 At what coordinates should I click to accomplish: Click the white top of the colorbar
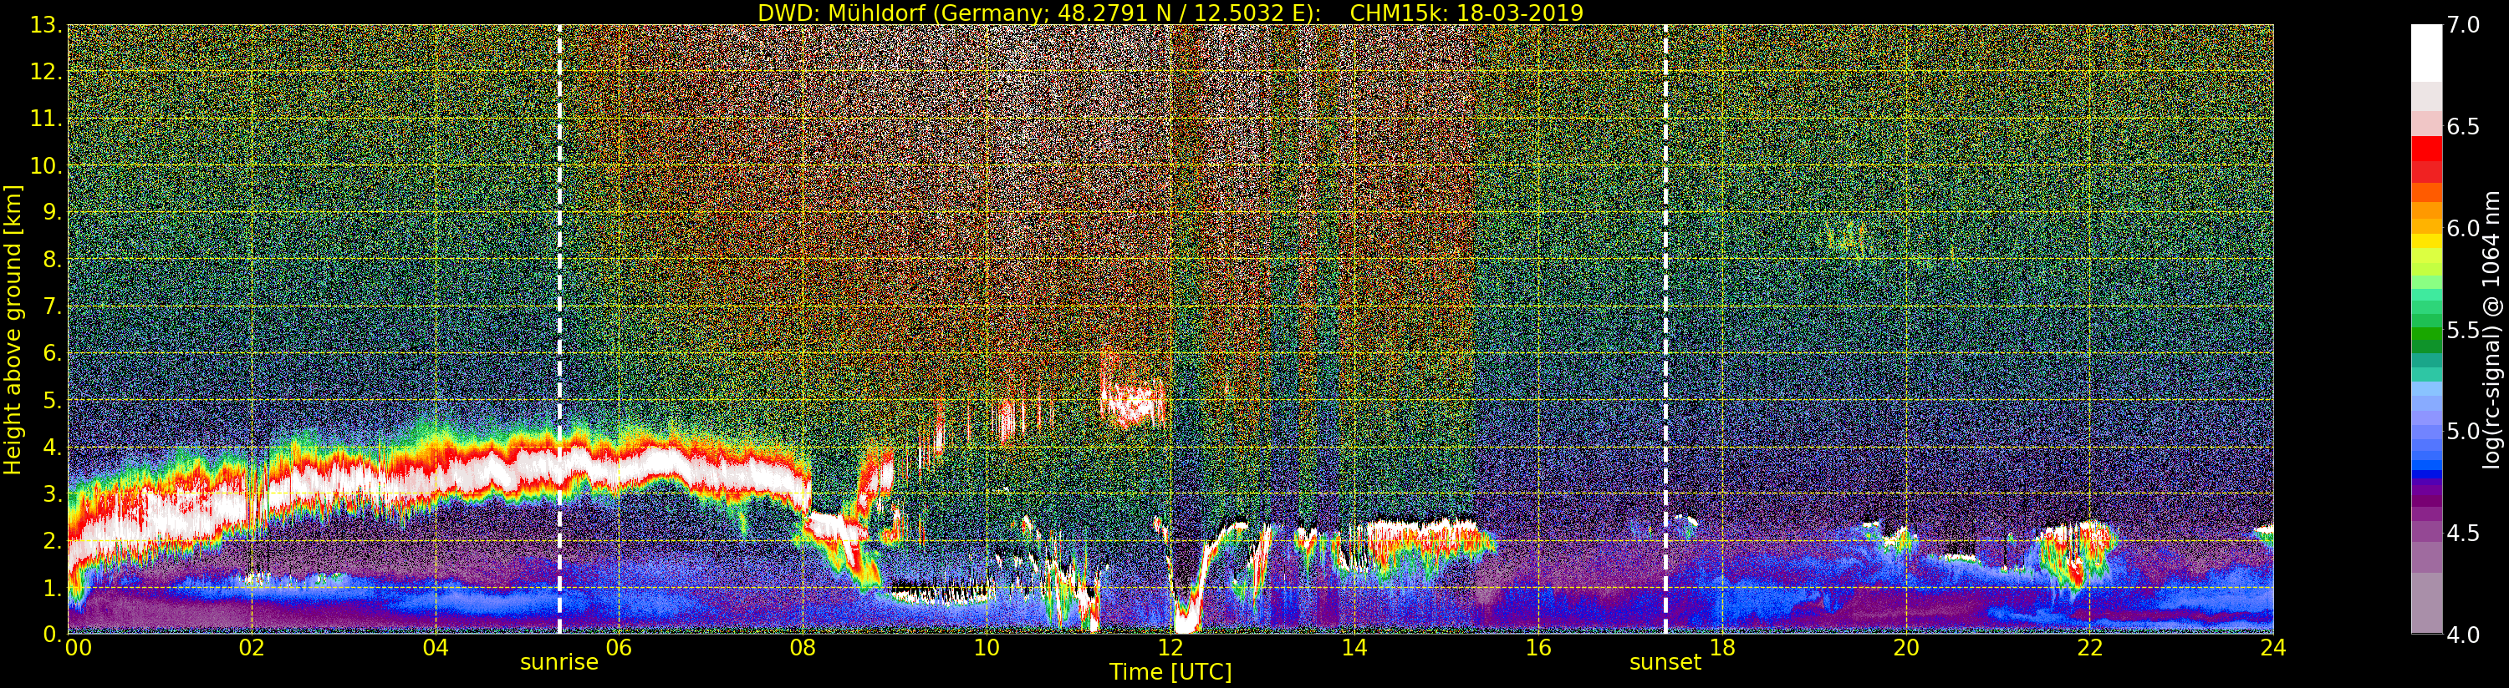[2426, 53]
